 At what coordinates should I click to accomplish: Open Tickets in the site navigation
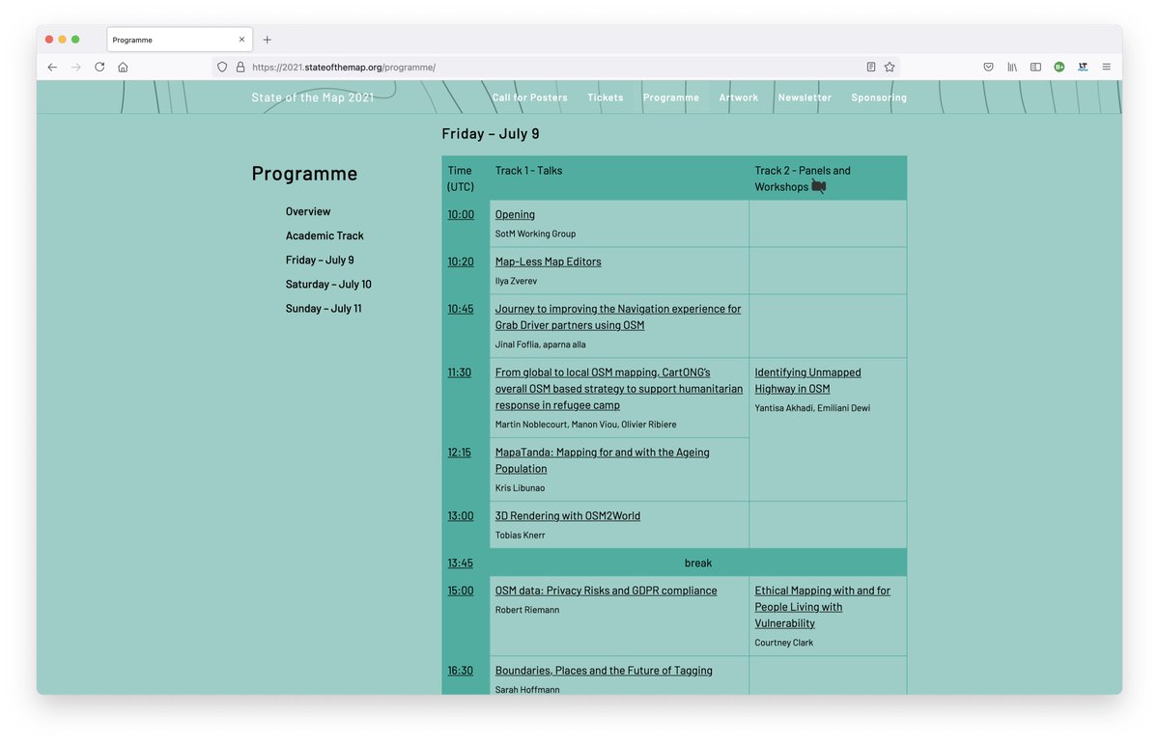606,97
